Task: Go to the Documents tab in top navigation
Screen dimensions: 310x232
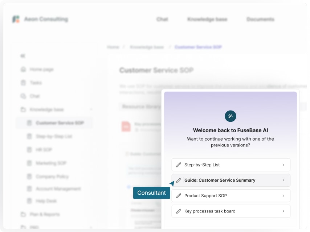Action: click(260, 19)
